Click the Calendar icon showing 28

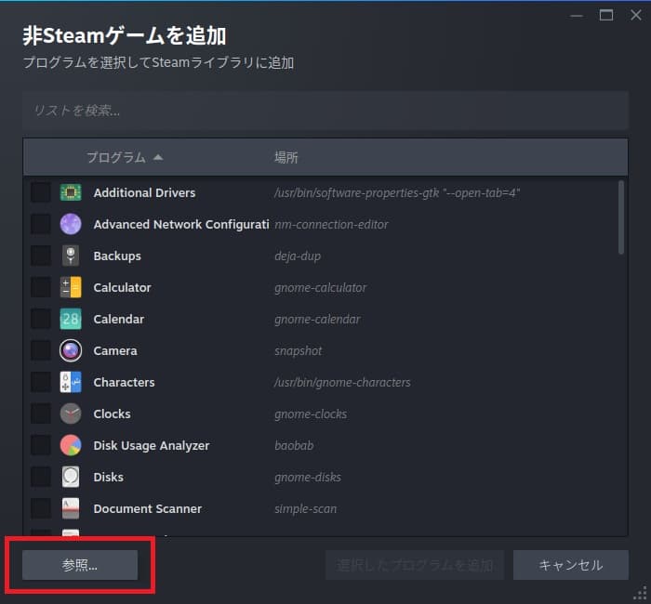[x=71, y=319]
